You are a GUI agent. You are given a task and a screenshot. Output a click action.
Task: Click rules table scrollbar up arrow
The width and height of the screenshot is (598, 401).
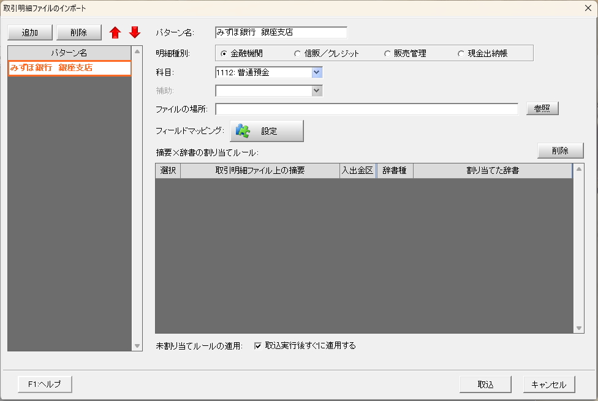click(x=579, y=169)
